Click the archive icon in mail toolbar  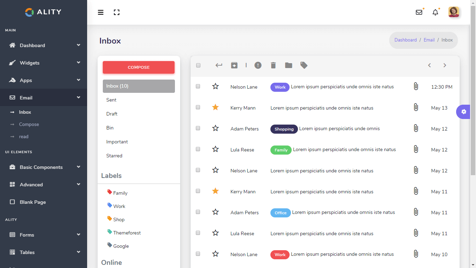[234, 65]
